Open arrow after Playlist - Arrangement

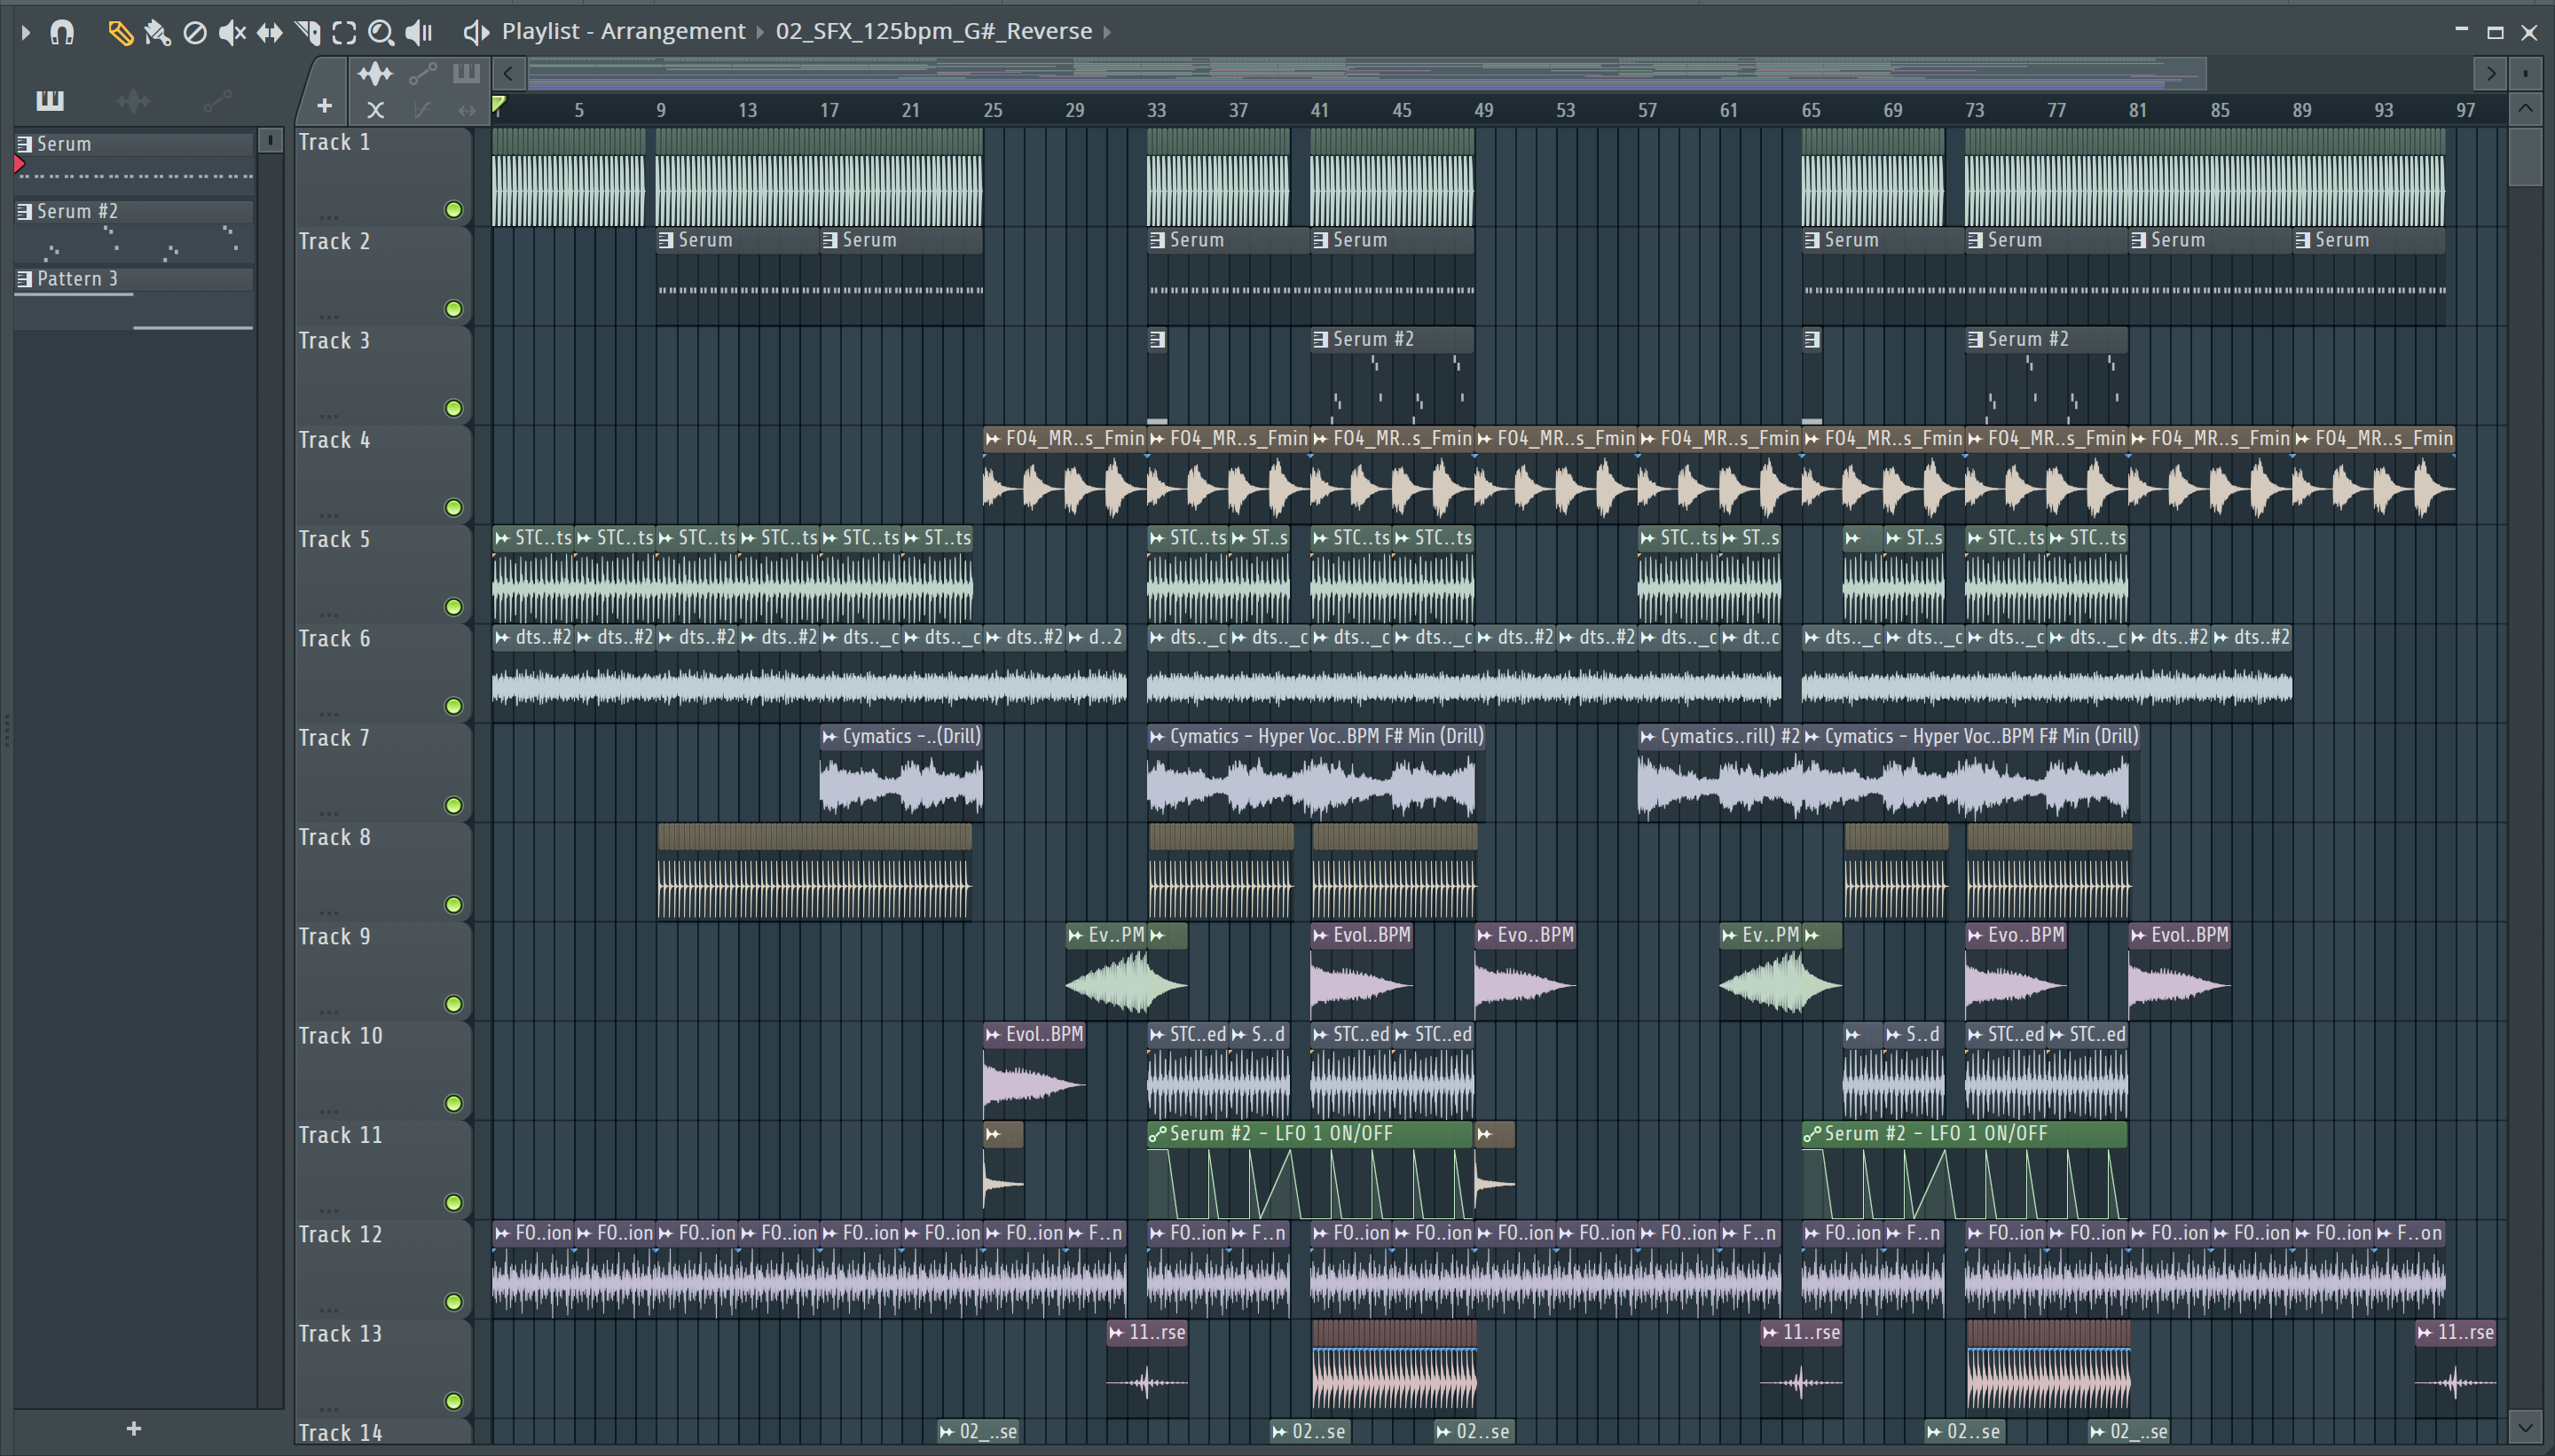click(760, 32)
